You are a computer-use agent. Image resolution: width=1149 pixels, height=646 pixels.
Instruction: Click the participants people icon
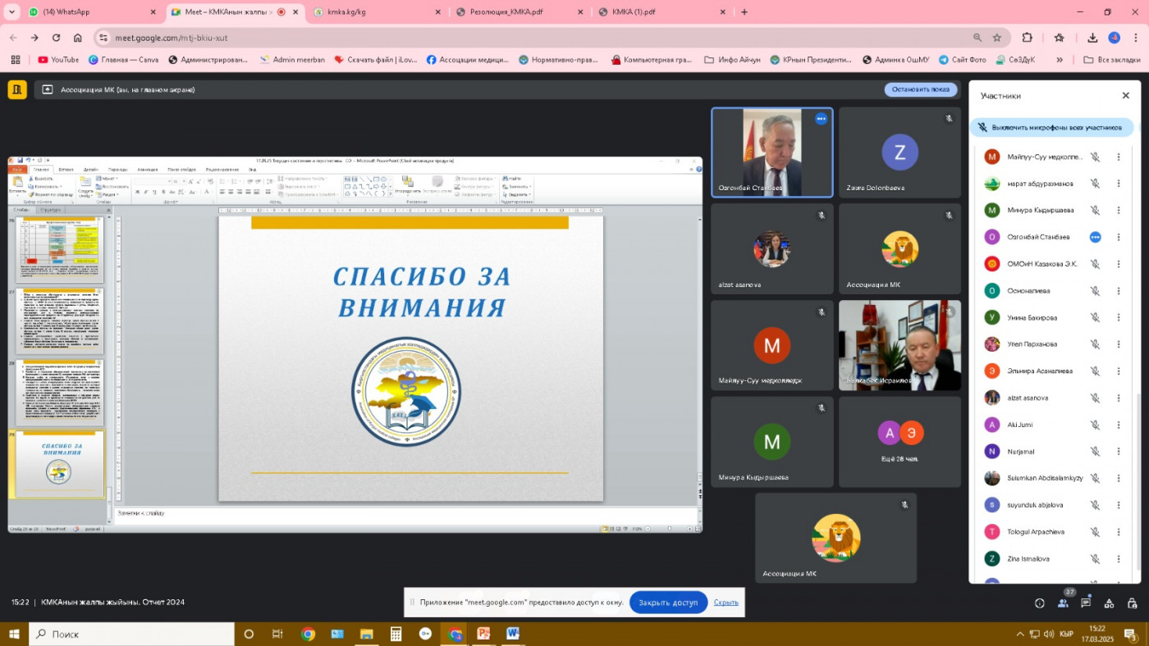coord(1063,603)
